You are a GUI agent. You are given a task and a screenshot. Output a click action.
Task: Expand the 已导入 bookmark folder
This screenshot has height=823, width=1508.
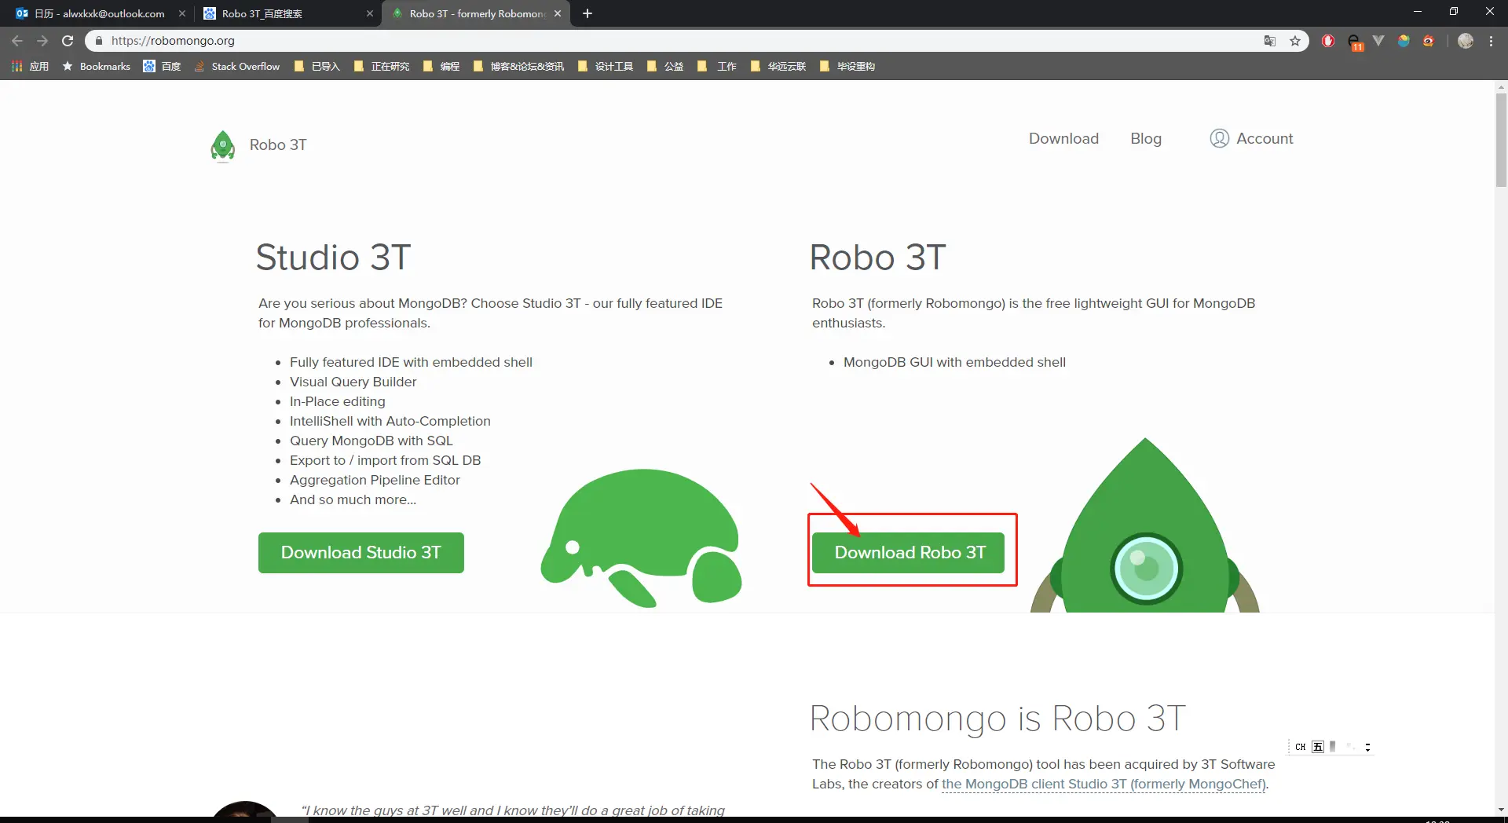click(317, 66)
